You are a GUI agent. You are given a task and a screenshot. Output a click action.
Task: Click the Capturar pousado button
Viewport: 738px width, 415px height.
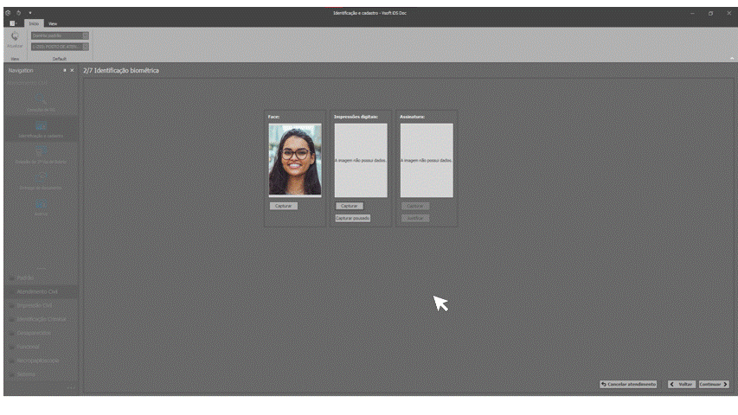pyautogui.click(x=352, y=219)
